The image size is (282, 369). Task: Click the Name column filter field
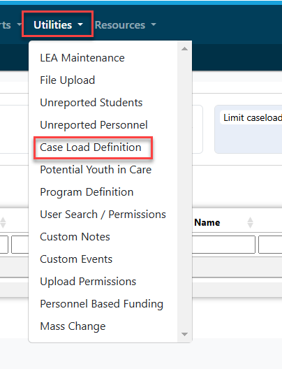(224, 245)
